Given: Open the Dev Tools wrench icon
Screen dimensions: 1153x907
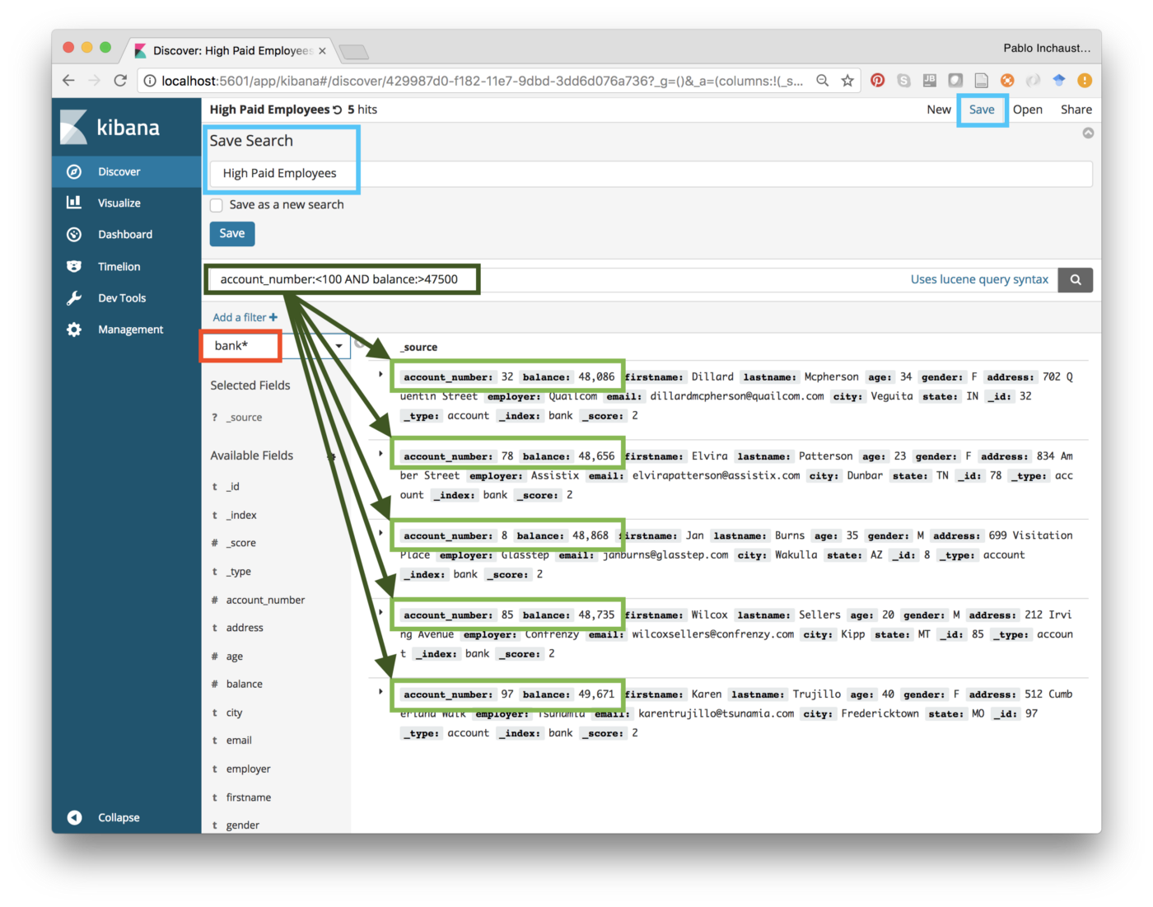Looking at the screenshot, I should click(74, 298).
